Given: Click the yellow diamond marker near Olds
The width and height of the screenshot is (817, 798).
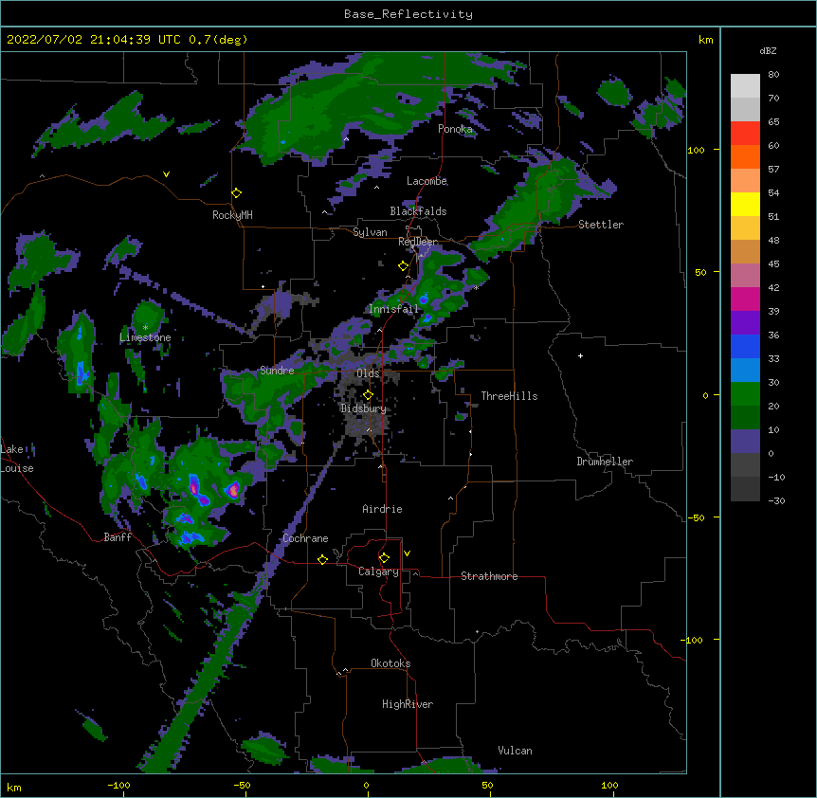Looking at the screenshot, I should pyautogui.click(x=368, y=395).
